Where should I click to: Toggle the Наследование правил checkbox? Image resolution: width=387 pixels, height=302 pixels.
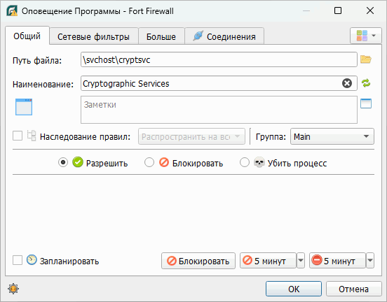18,136
